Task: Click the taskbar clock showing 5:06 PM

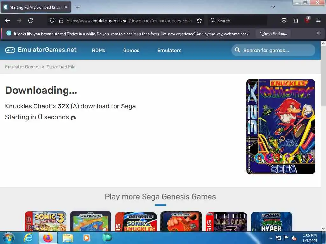Action: pyautogui.click(x=310, y=238)
